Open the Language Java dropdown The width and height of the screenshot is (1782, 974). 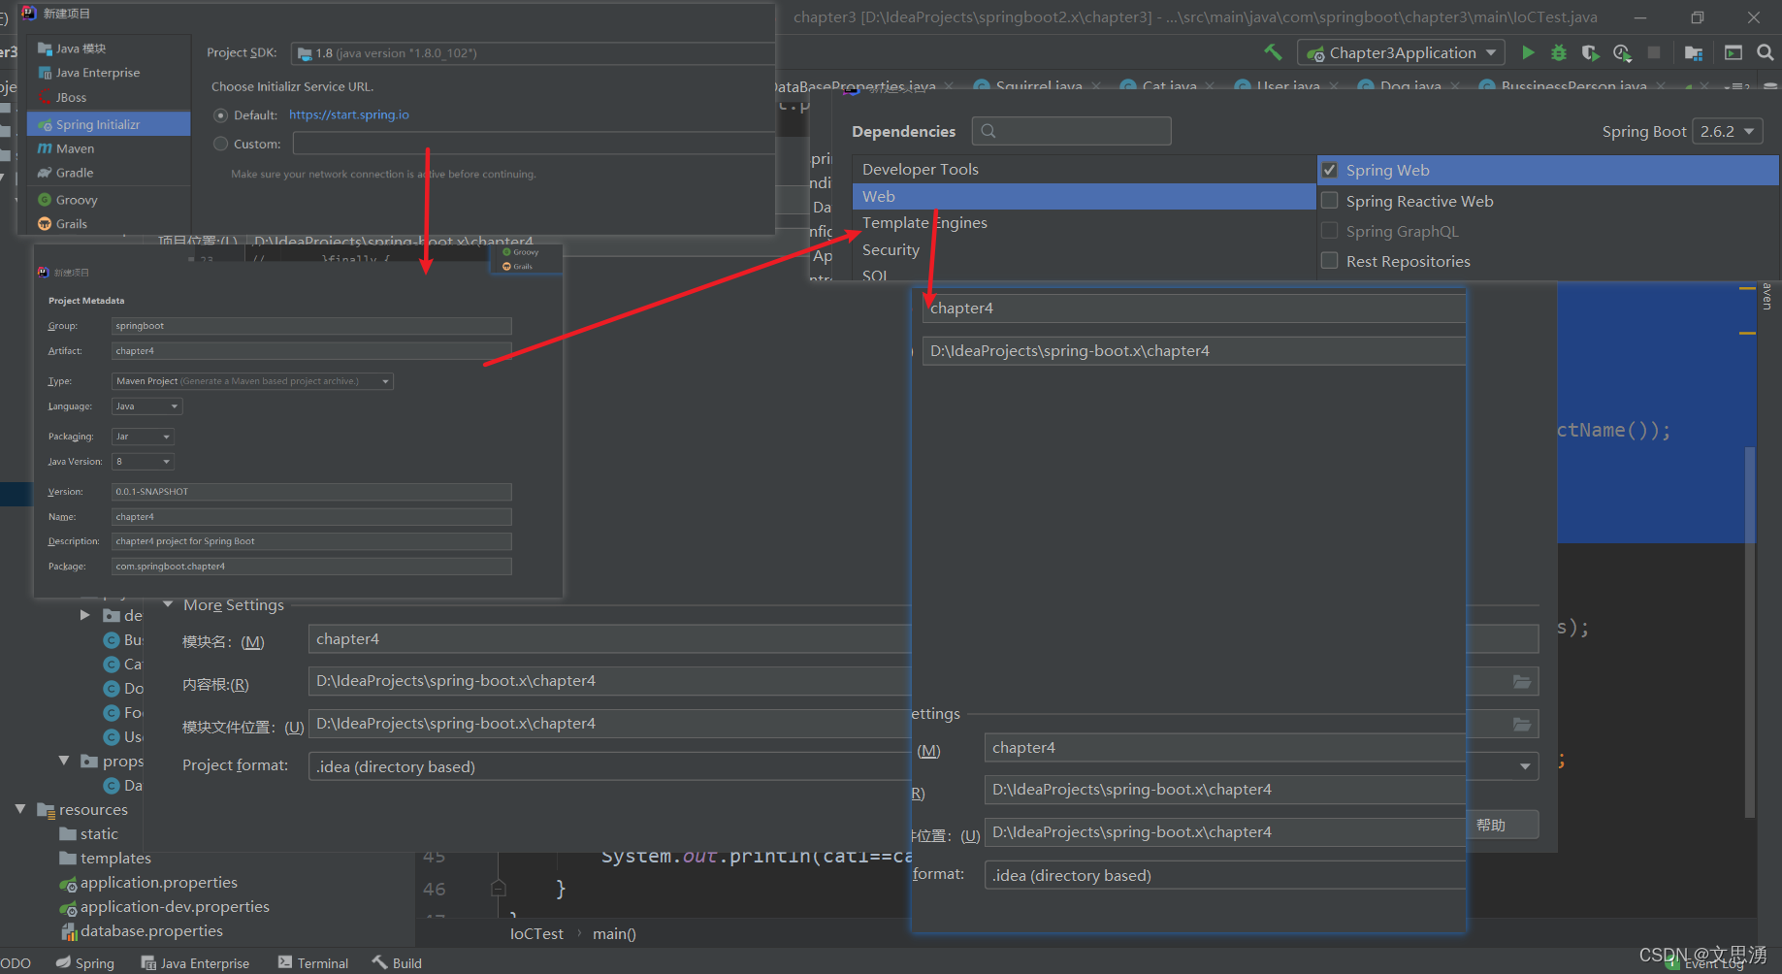pos(146,406)
